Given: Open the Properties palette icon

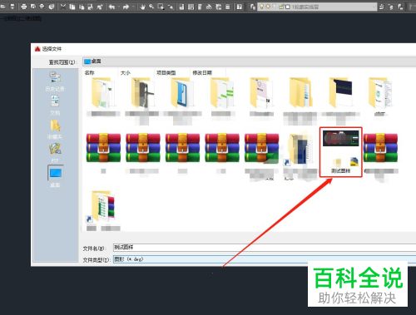Looking at the screenshot, I should [181, 7].
